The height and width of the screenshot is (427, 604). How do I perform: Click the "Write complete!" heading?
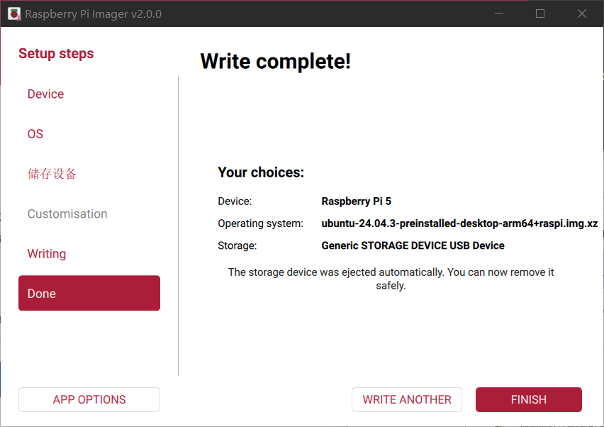(275, 61)
